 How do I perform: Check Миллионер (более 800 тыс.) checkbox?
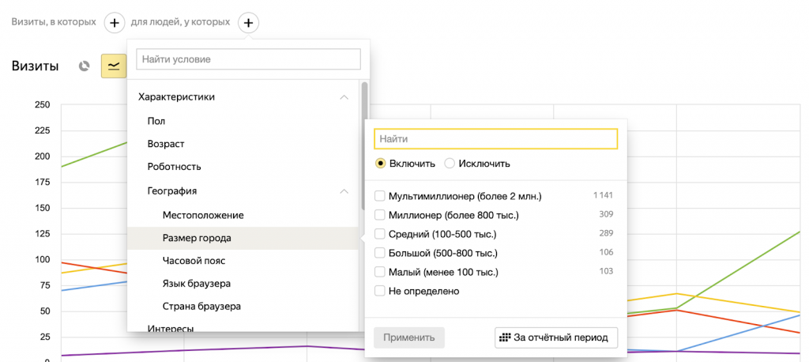[x=380, y=215]
